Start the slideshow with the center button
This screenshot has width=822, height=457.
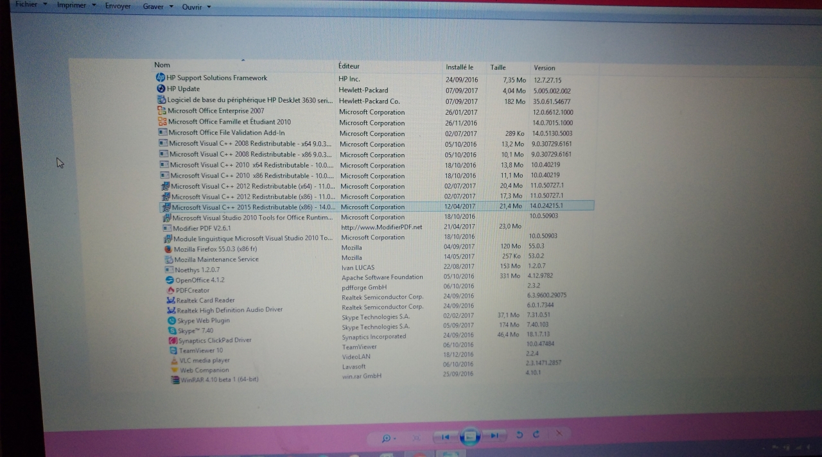pos(470,436)
